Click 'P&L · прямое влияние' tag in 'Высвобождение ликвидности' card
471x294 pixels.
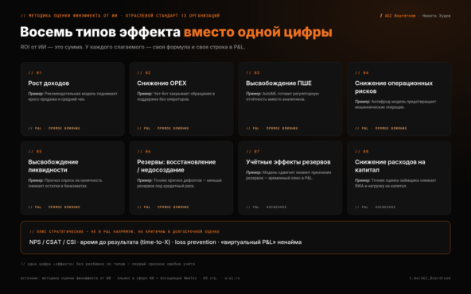click(x=54, y=207)
